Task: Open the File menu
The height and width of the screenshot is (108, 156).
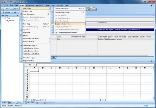Action: 7,5
